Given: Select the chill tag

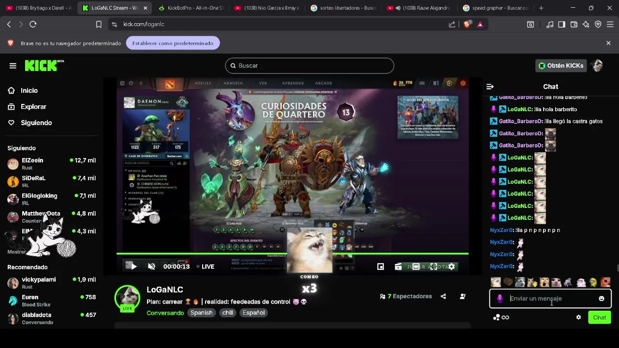Looking at the screenshot, I should click(x=228, y=313).
